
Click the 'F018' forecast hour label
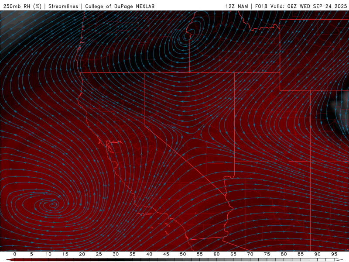click(261, 6)
